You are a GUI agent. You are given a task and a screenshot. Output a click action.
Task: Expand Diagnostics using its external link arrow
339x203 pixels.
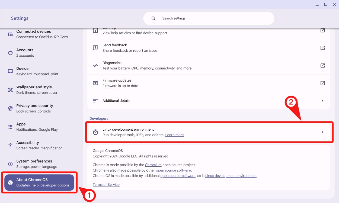322,65
